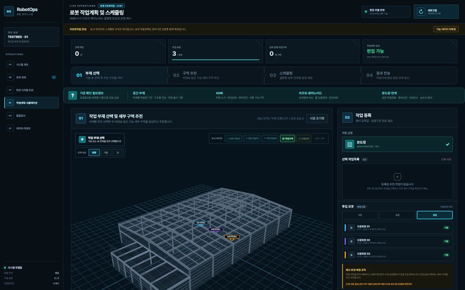Toggle the 작업구역 display layer
465x290 pixels.
click(x=287, y=139)
